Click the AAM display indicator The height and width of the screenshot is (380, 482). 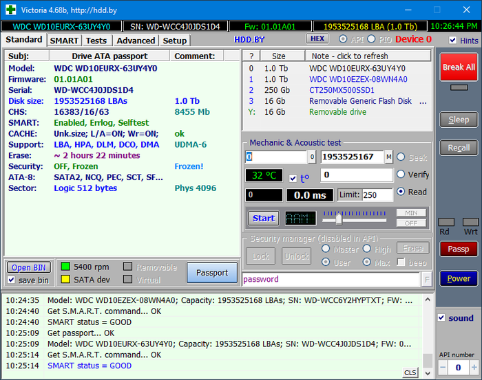tap(300, 219)
